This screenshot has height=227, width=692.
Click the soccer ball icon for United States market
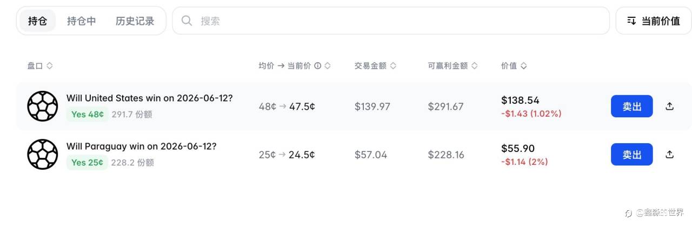click(42, 106)
